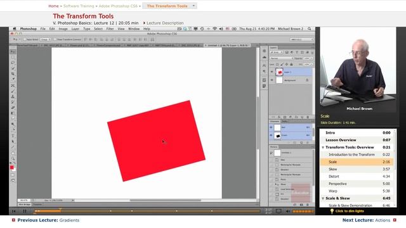Open the Filter menu

(x=110, y=28)
